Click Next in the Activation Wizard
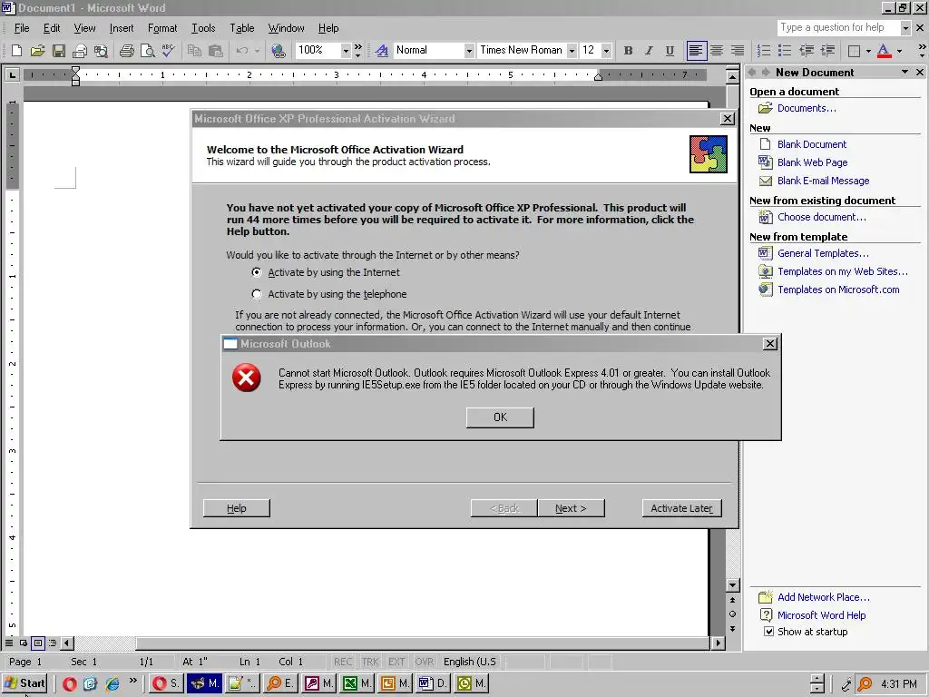This screenshot has width=929, height=697. click(571, 508)
